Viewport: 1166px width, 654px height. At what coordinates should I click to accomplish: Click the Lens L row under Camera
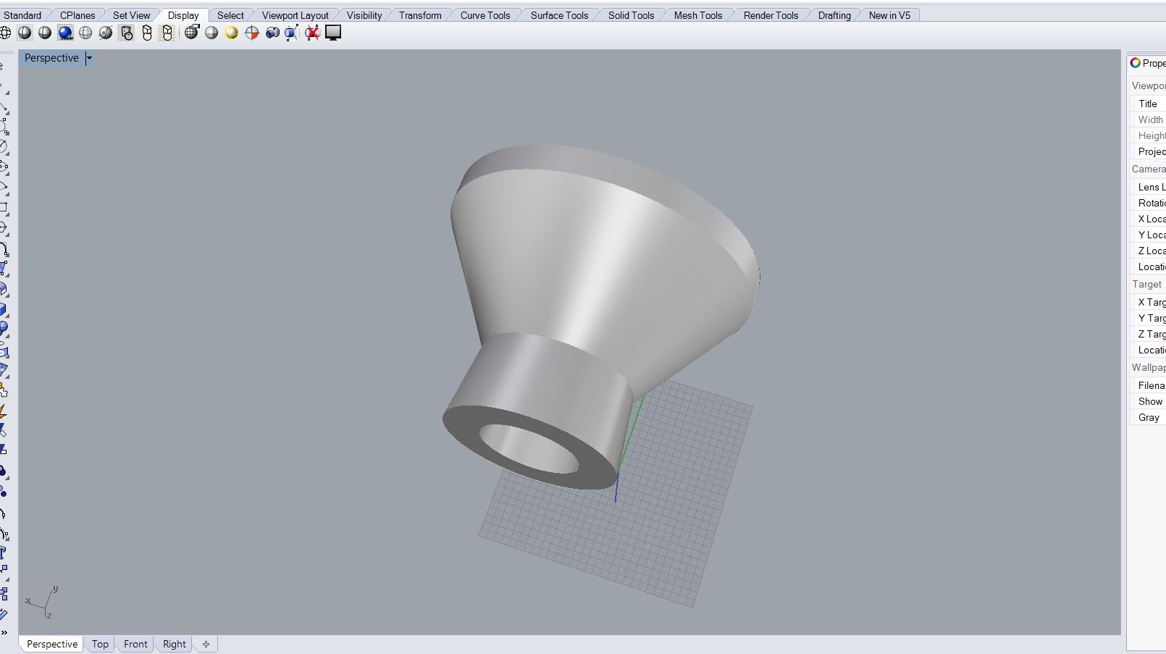click(x=1148, y=187)
